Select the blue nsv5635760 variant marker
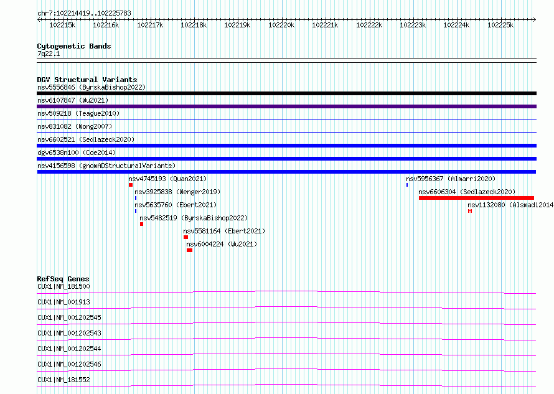The height and width of the screenshot is (394, 554). pyautogui.click(x=136, y=211)
